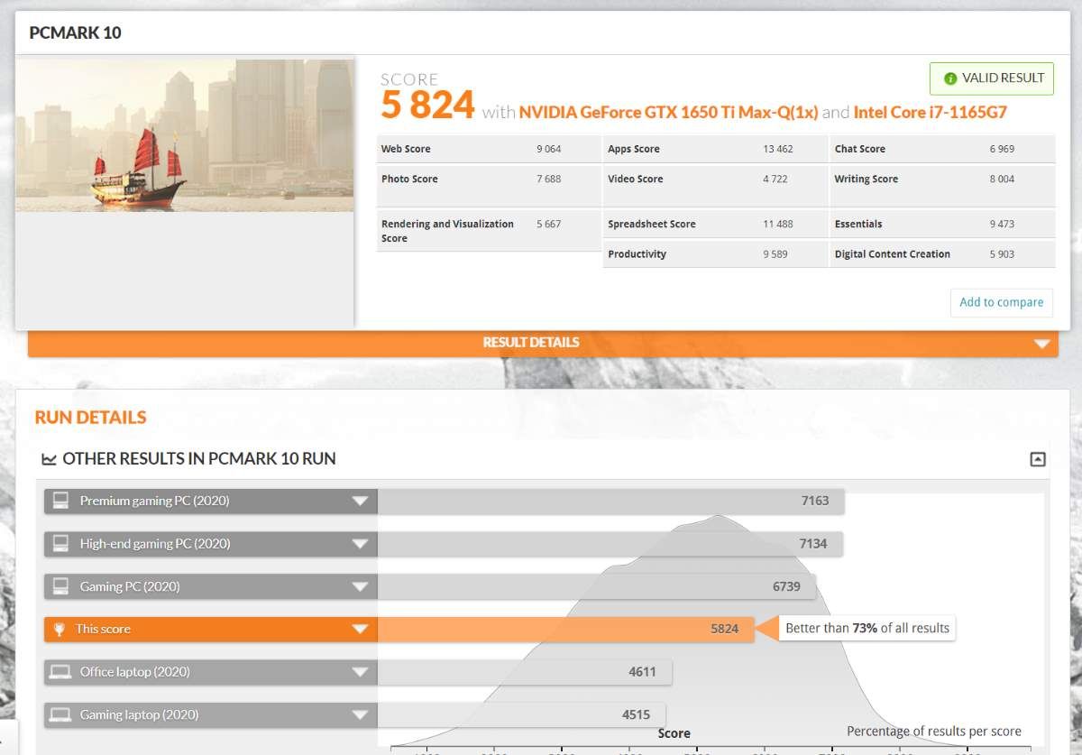Click the orange 5824 score bar
The height and width of the screenshot is (755, 1082).
[x=565, y=629]
